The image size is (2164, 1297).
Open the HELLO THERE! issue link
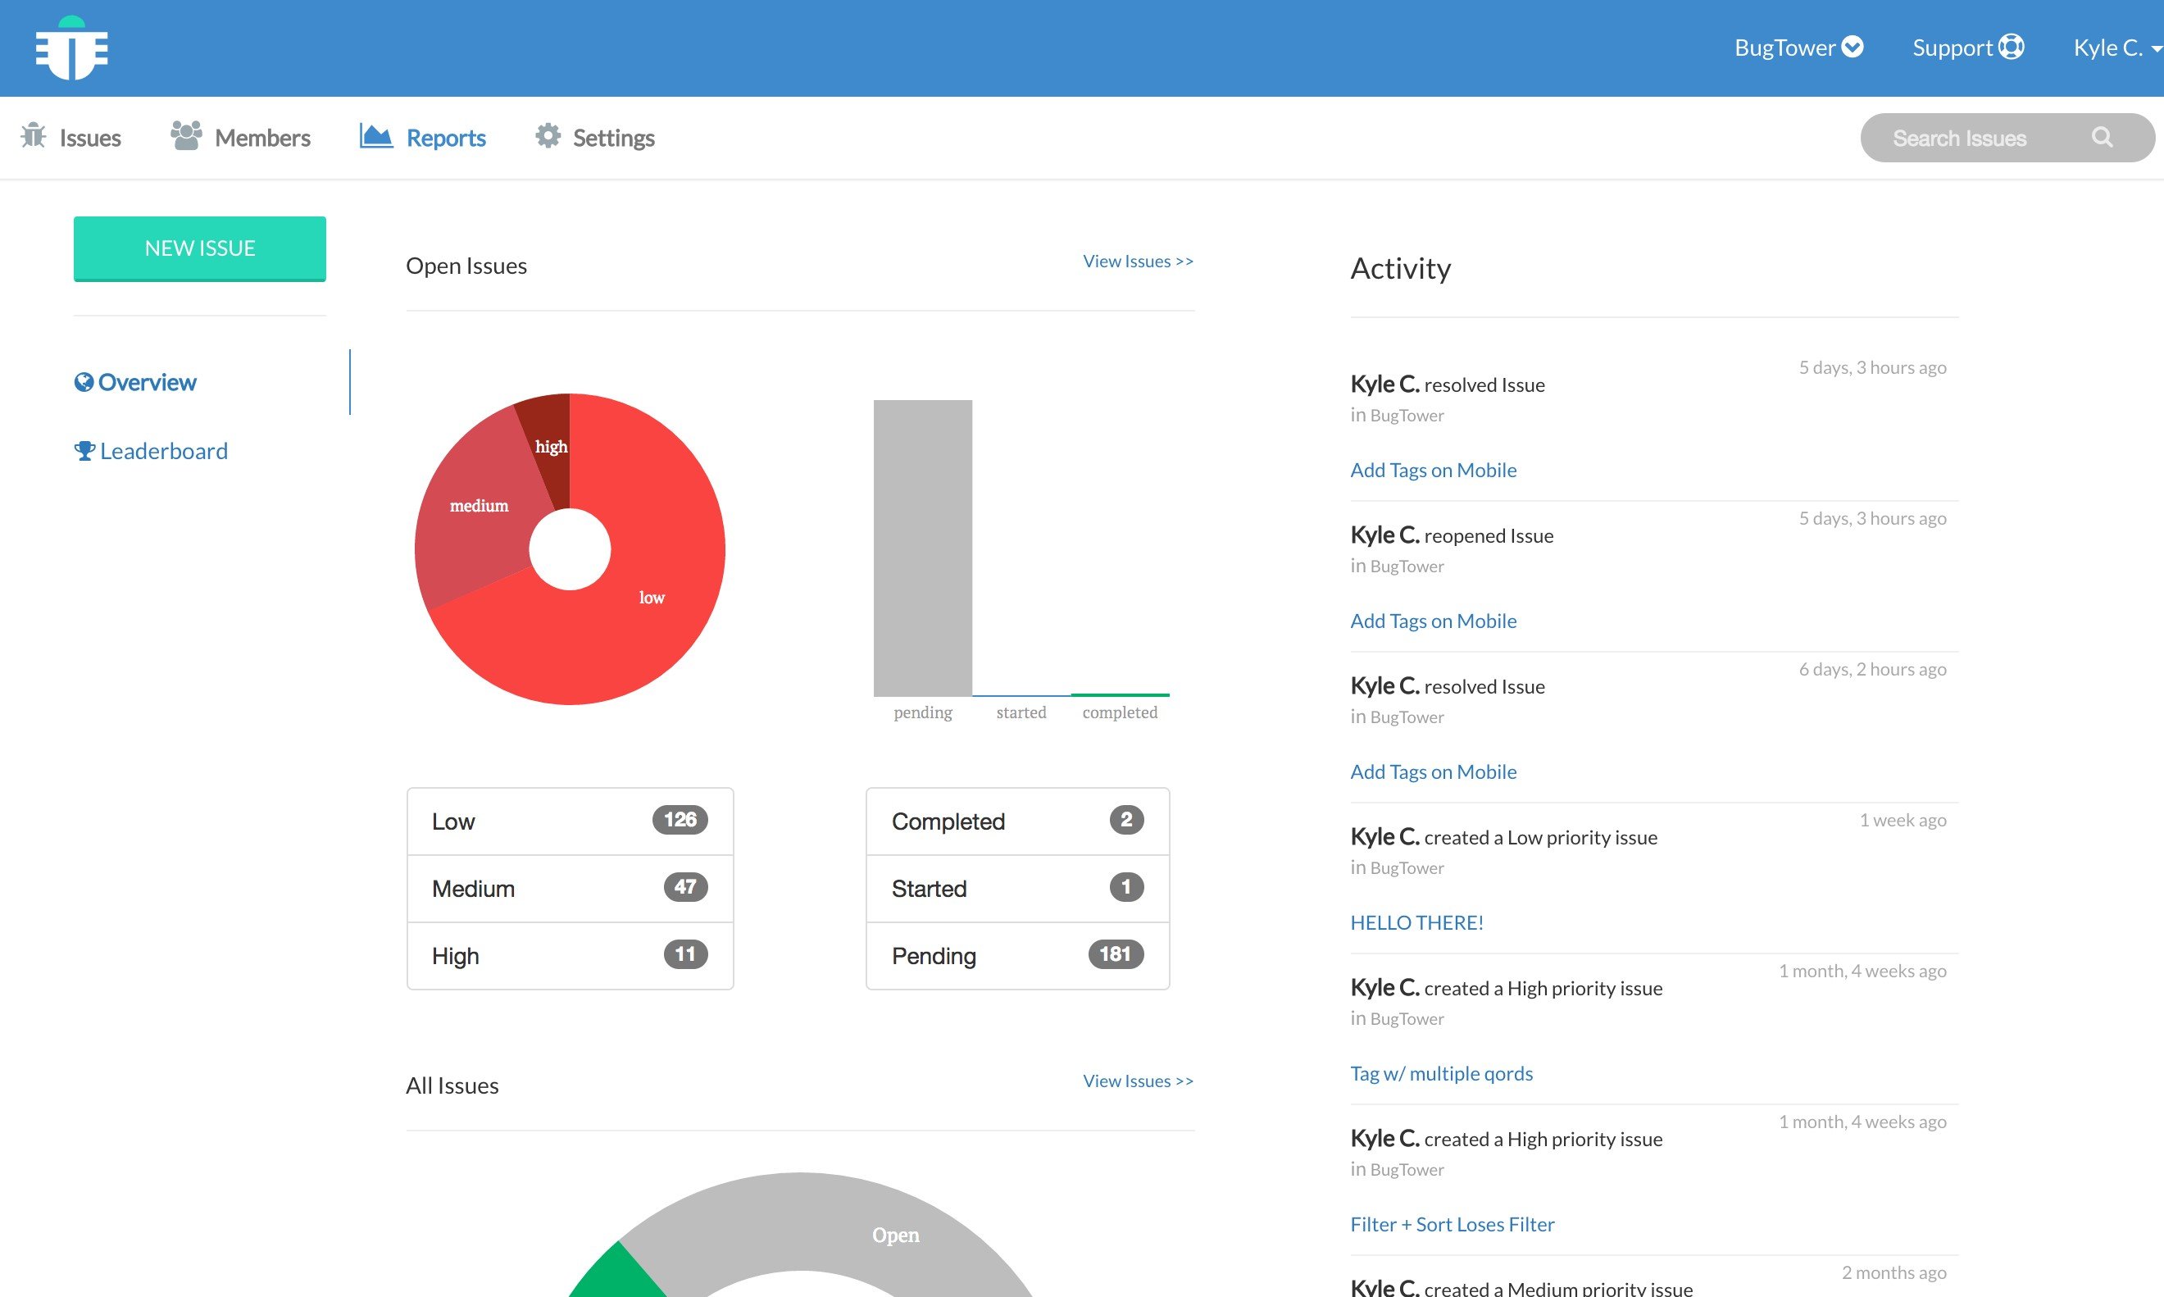1417,922
